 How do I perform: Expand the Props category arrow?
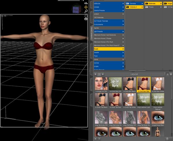tap(123, 56)
